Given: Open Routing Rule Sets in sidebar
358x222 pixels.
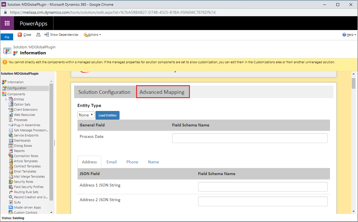Looking at the screenshot, I should (x=26, y=192).
